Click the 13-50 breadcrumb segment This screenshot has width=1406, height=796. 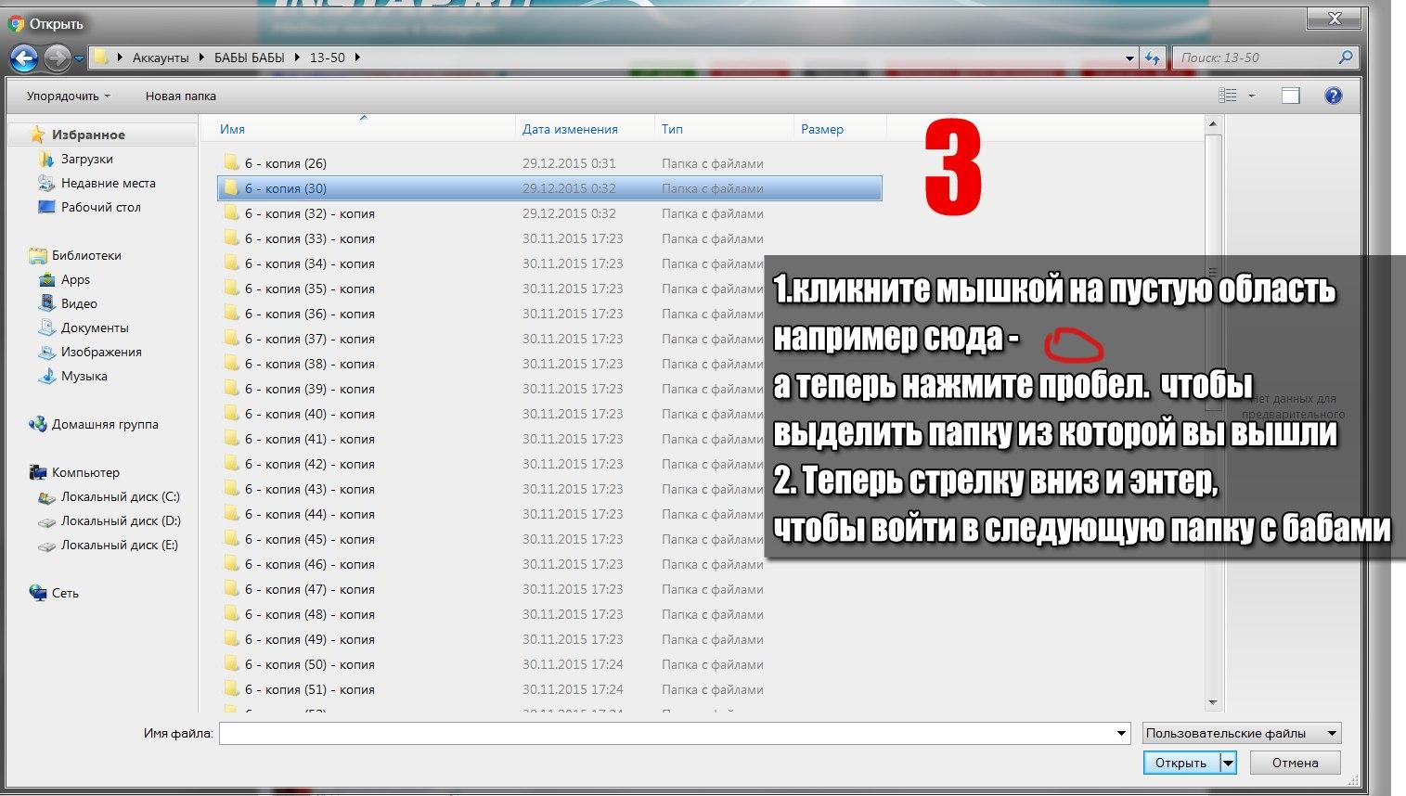pyautogui.click(x=327, y=58)
